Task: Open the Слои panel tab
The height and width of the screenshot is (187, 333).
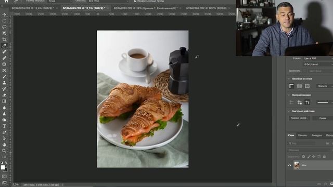Action: pyautogui.click(x=291, y=135)
